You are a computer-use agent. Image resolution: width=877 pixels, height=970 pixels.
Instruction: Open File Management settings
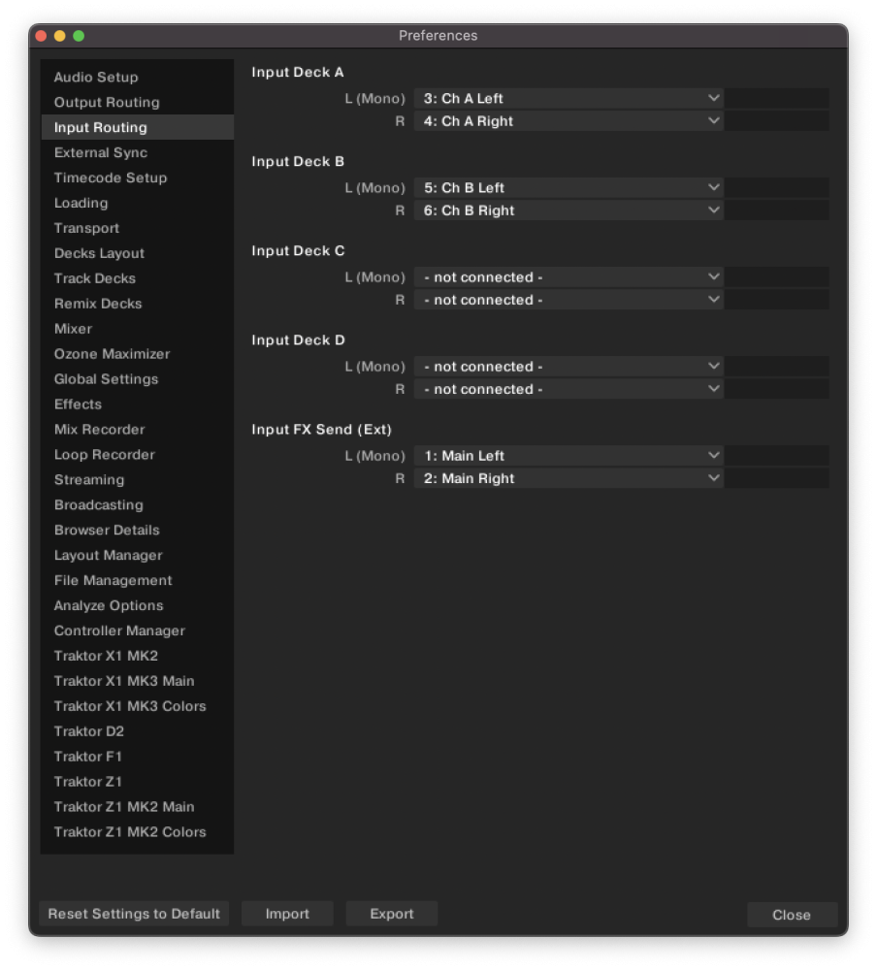point(138,580)
